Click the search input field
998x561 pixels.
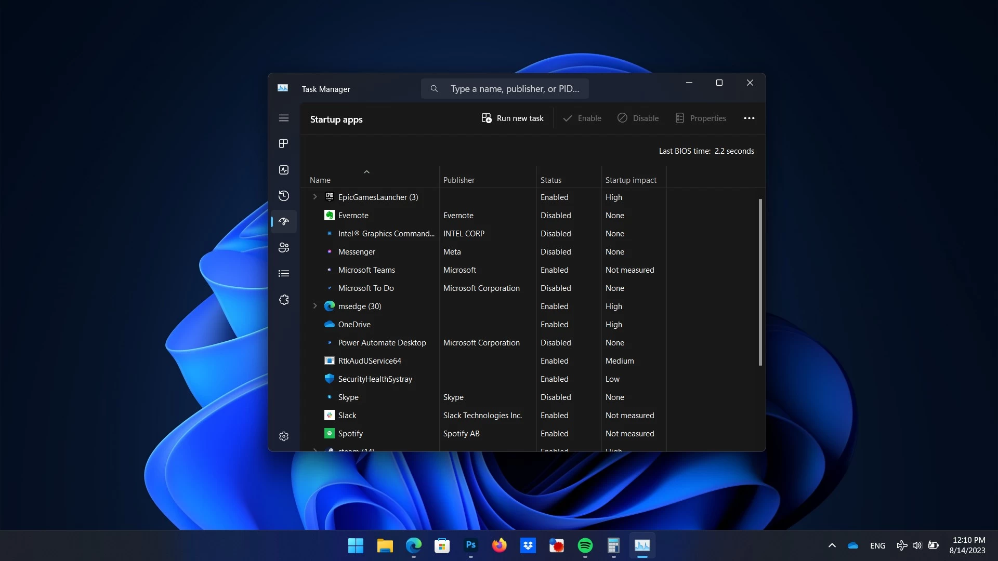[x=505, y=89]
